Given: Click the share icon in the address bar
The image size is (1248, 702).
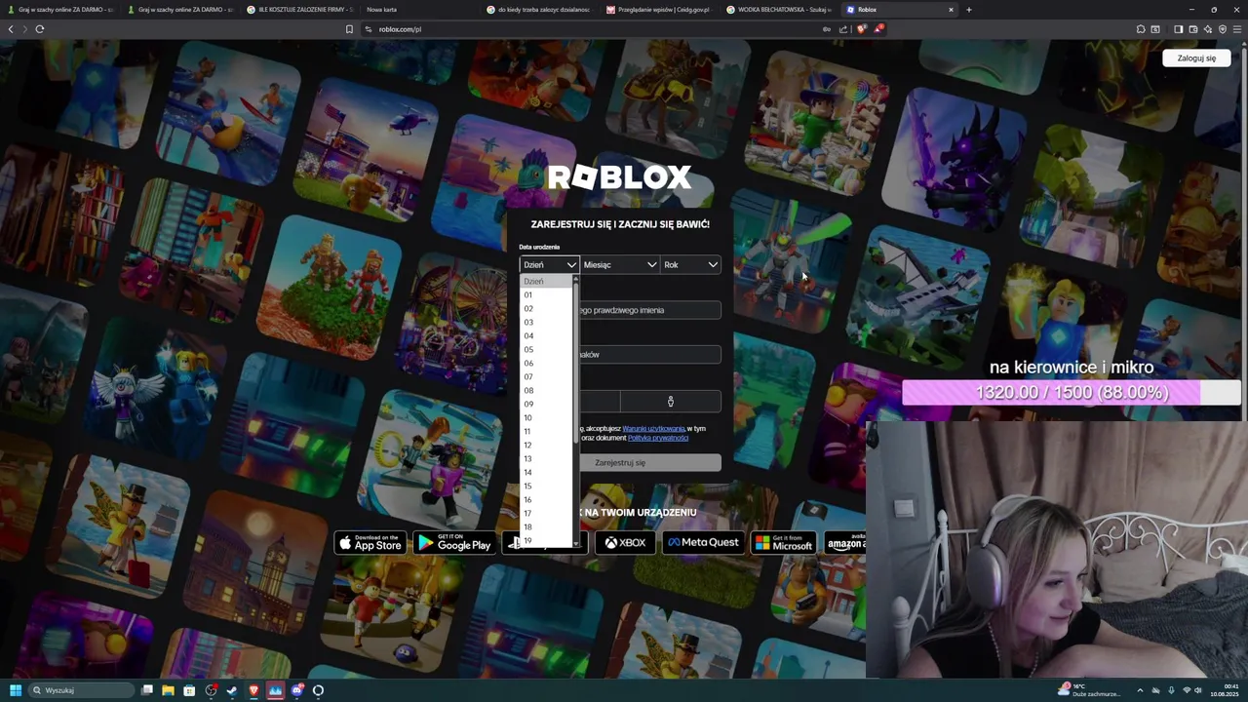Looking at the screenshot, I should pos(843,29).
